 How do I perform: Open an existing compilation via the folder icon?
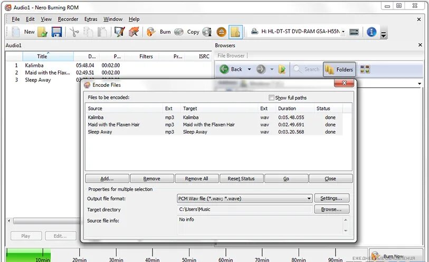42,32
